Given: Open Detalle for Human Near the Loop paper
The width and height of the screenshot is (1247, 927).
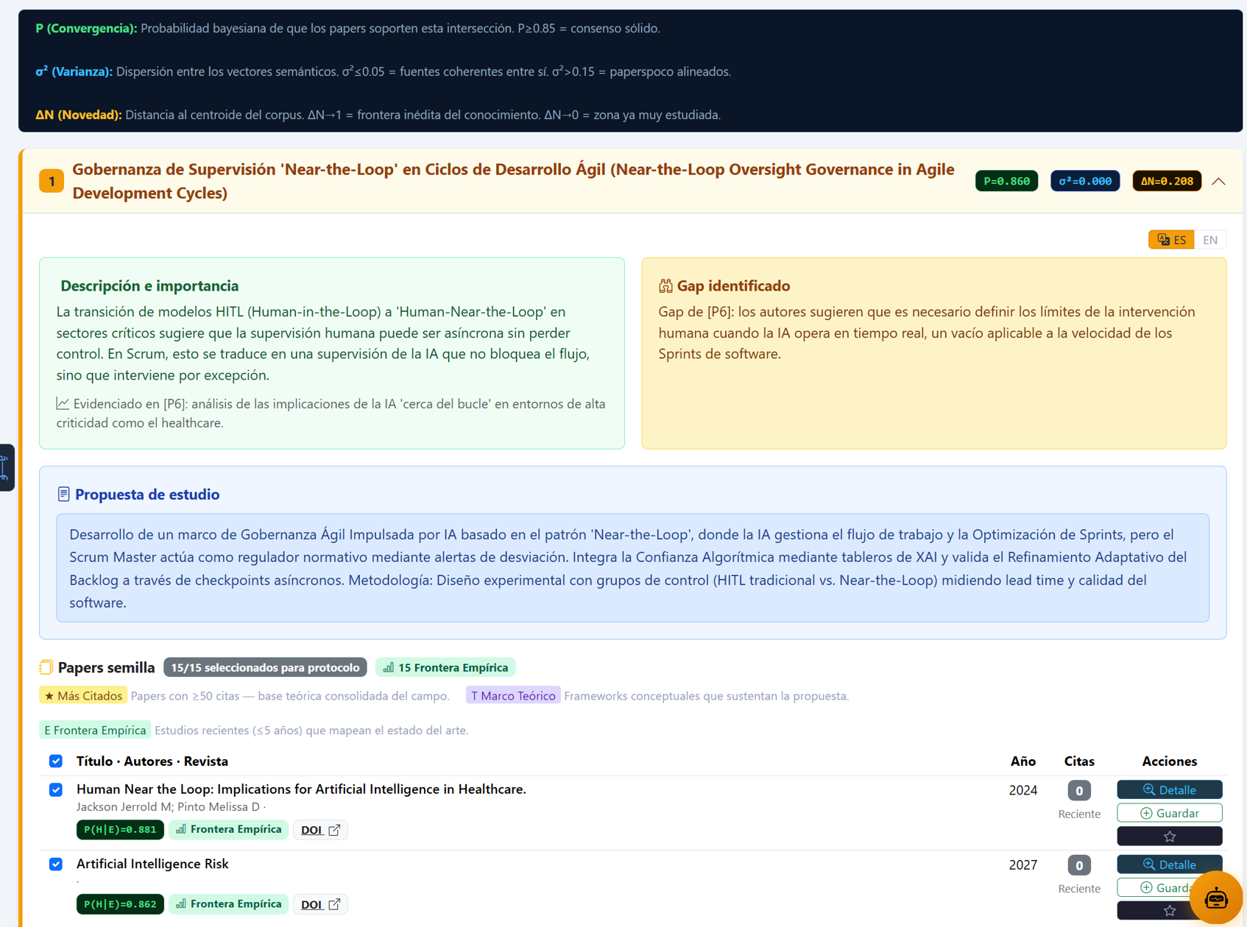Looking at the screenshot, I should [1169, 789].
